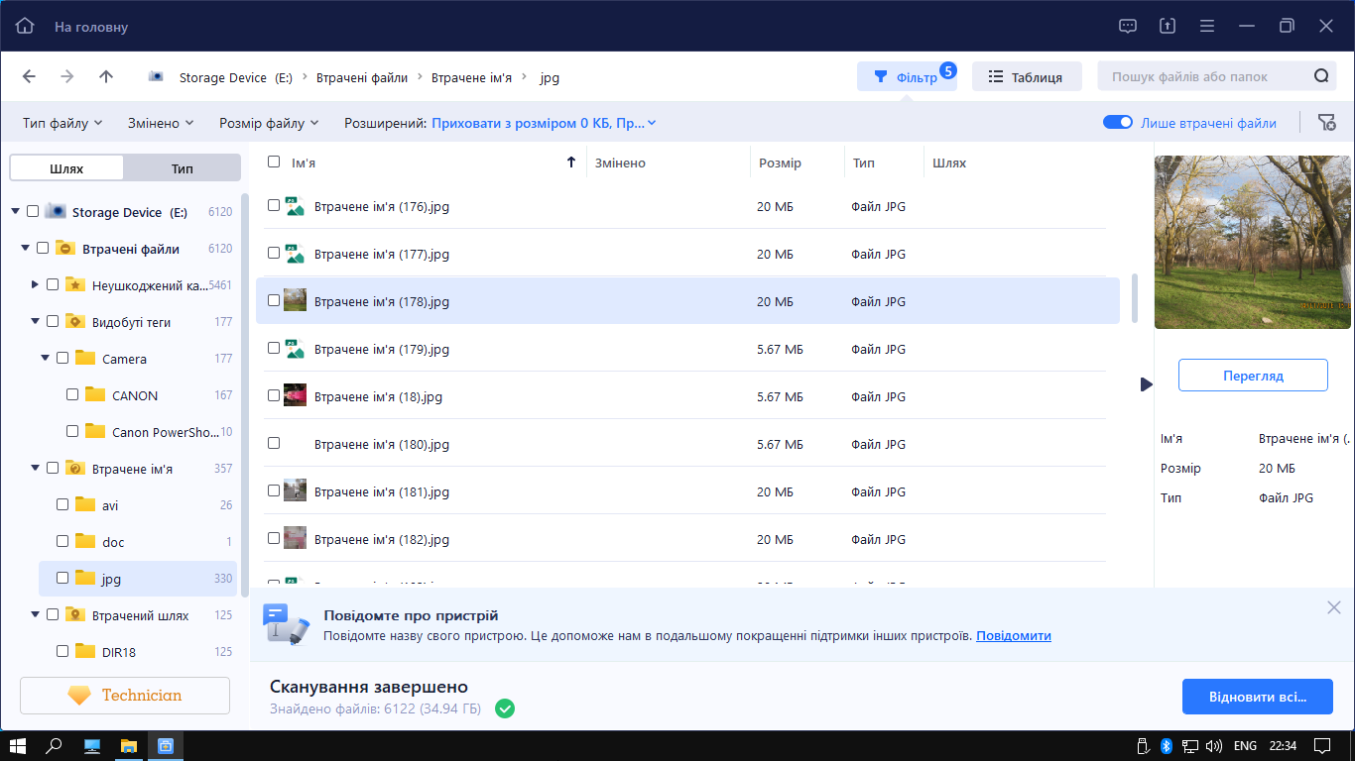
Task: Expand the 'Неушкоджений' tree node
Action: 35,284
